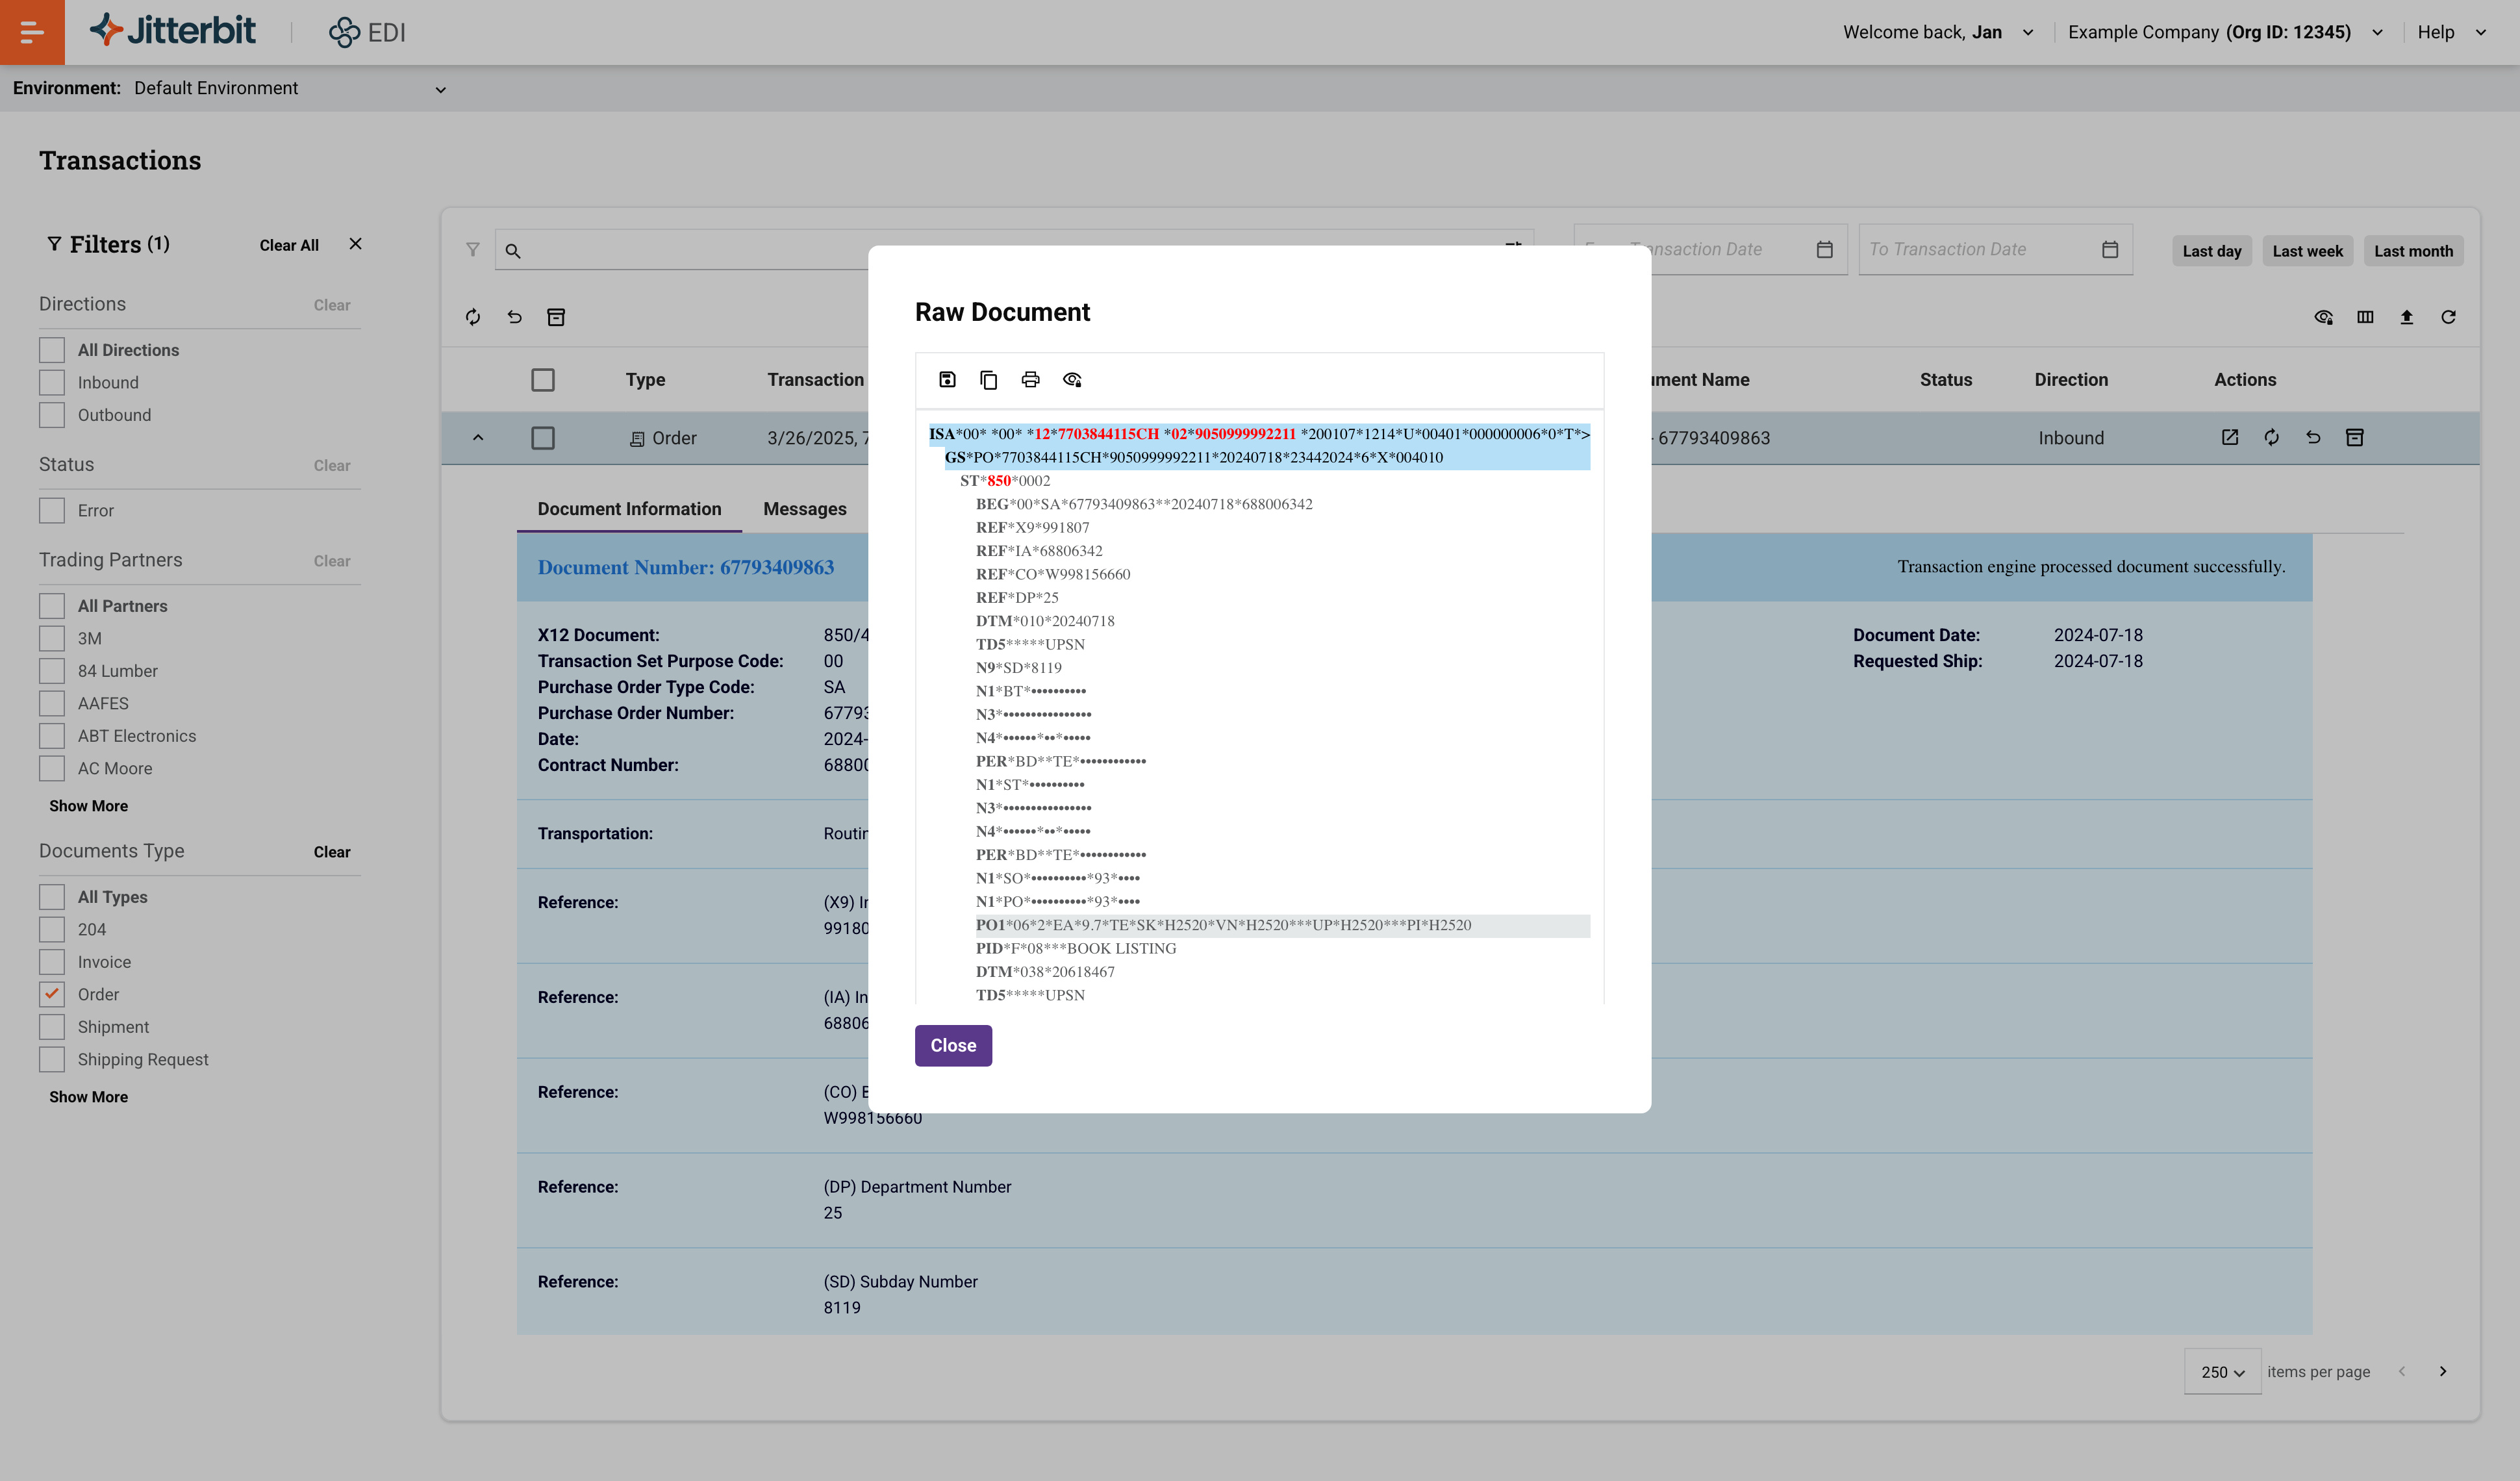The height and width of the screenshot is (1481, 2520).
Task: Uncheck the Order document type
Action: pyautogui.click(x=52, y=994)
